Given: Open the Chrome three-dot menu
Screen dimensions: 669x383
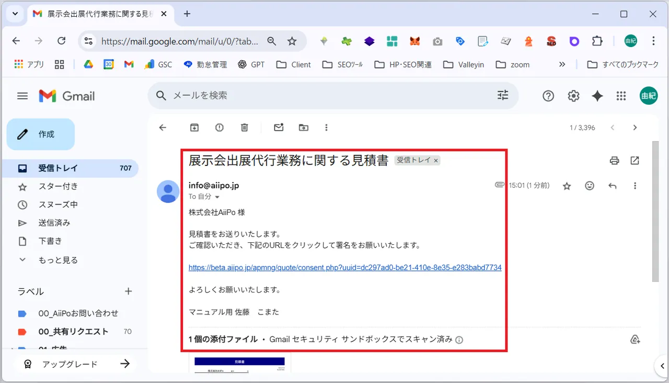Looking at the screenshot, I should tap(654, 41).
